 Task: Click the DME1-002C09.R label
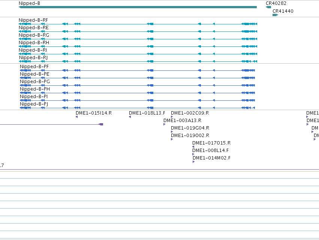pos(190,113)
